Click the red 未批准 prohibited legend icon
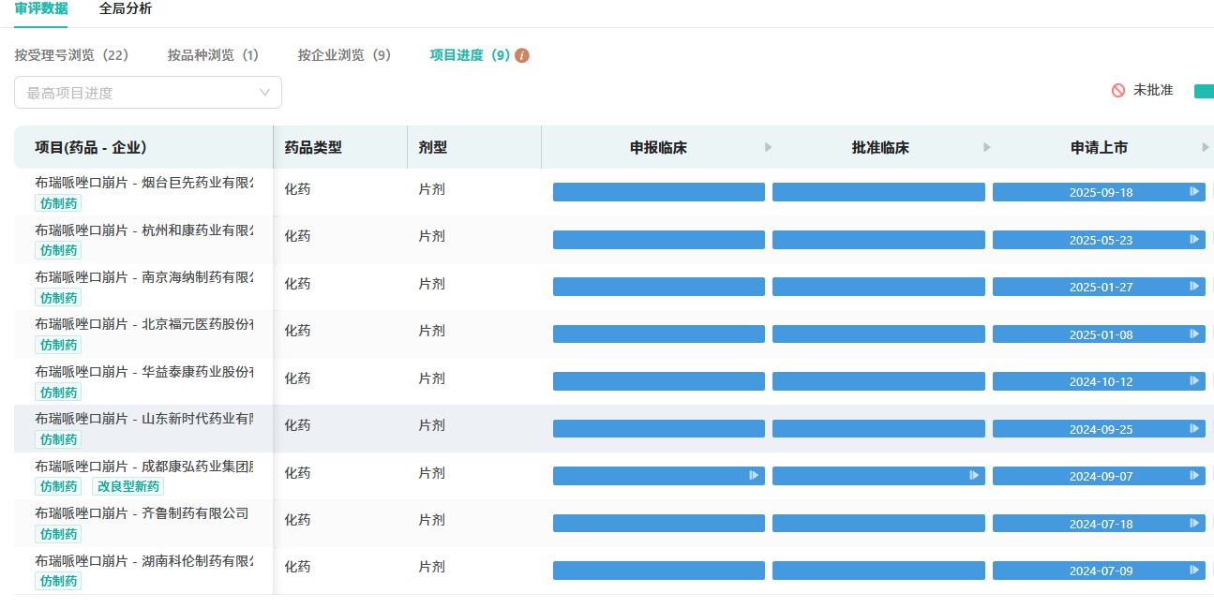The width and height of the screenshot is (1214, 608). coord(1118,91)
